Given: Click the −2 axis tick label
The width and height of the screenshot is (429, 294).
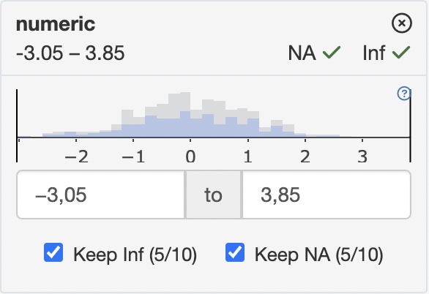Looking at the screenshot, I should 76,157.
